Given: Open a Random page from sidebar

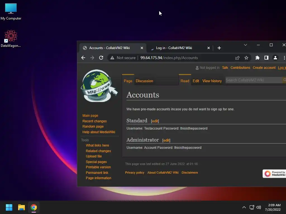Looking at the screenshot, I should pyautogui.click(x=93, y=127).
